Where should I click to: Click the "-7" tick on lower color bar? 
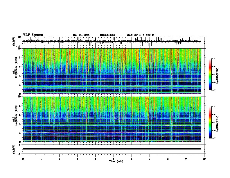[214, 138]
